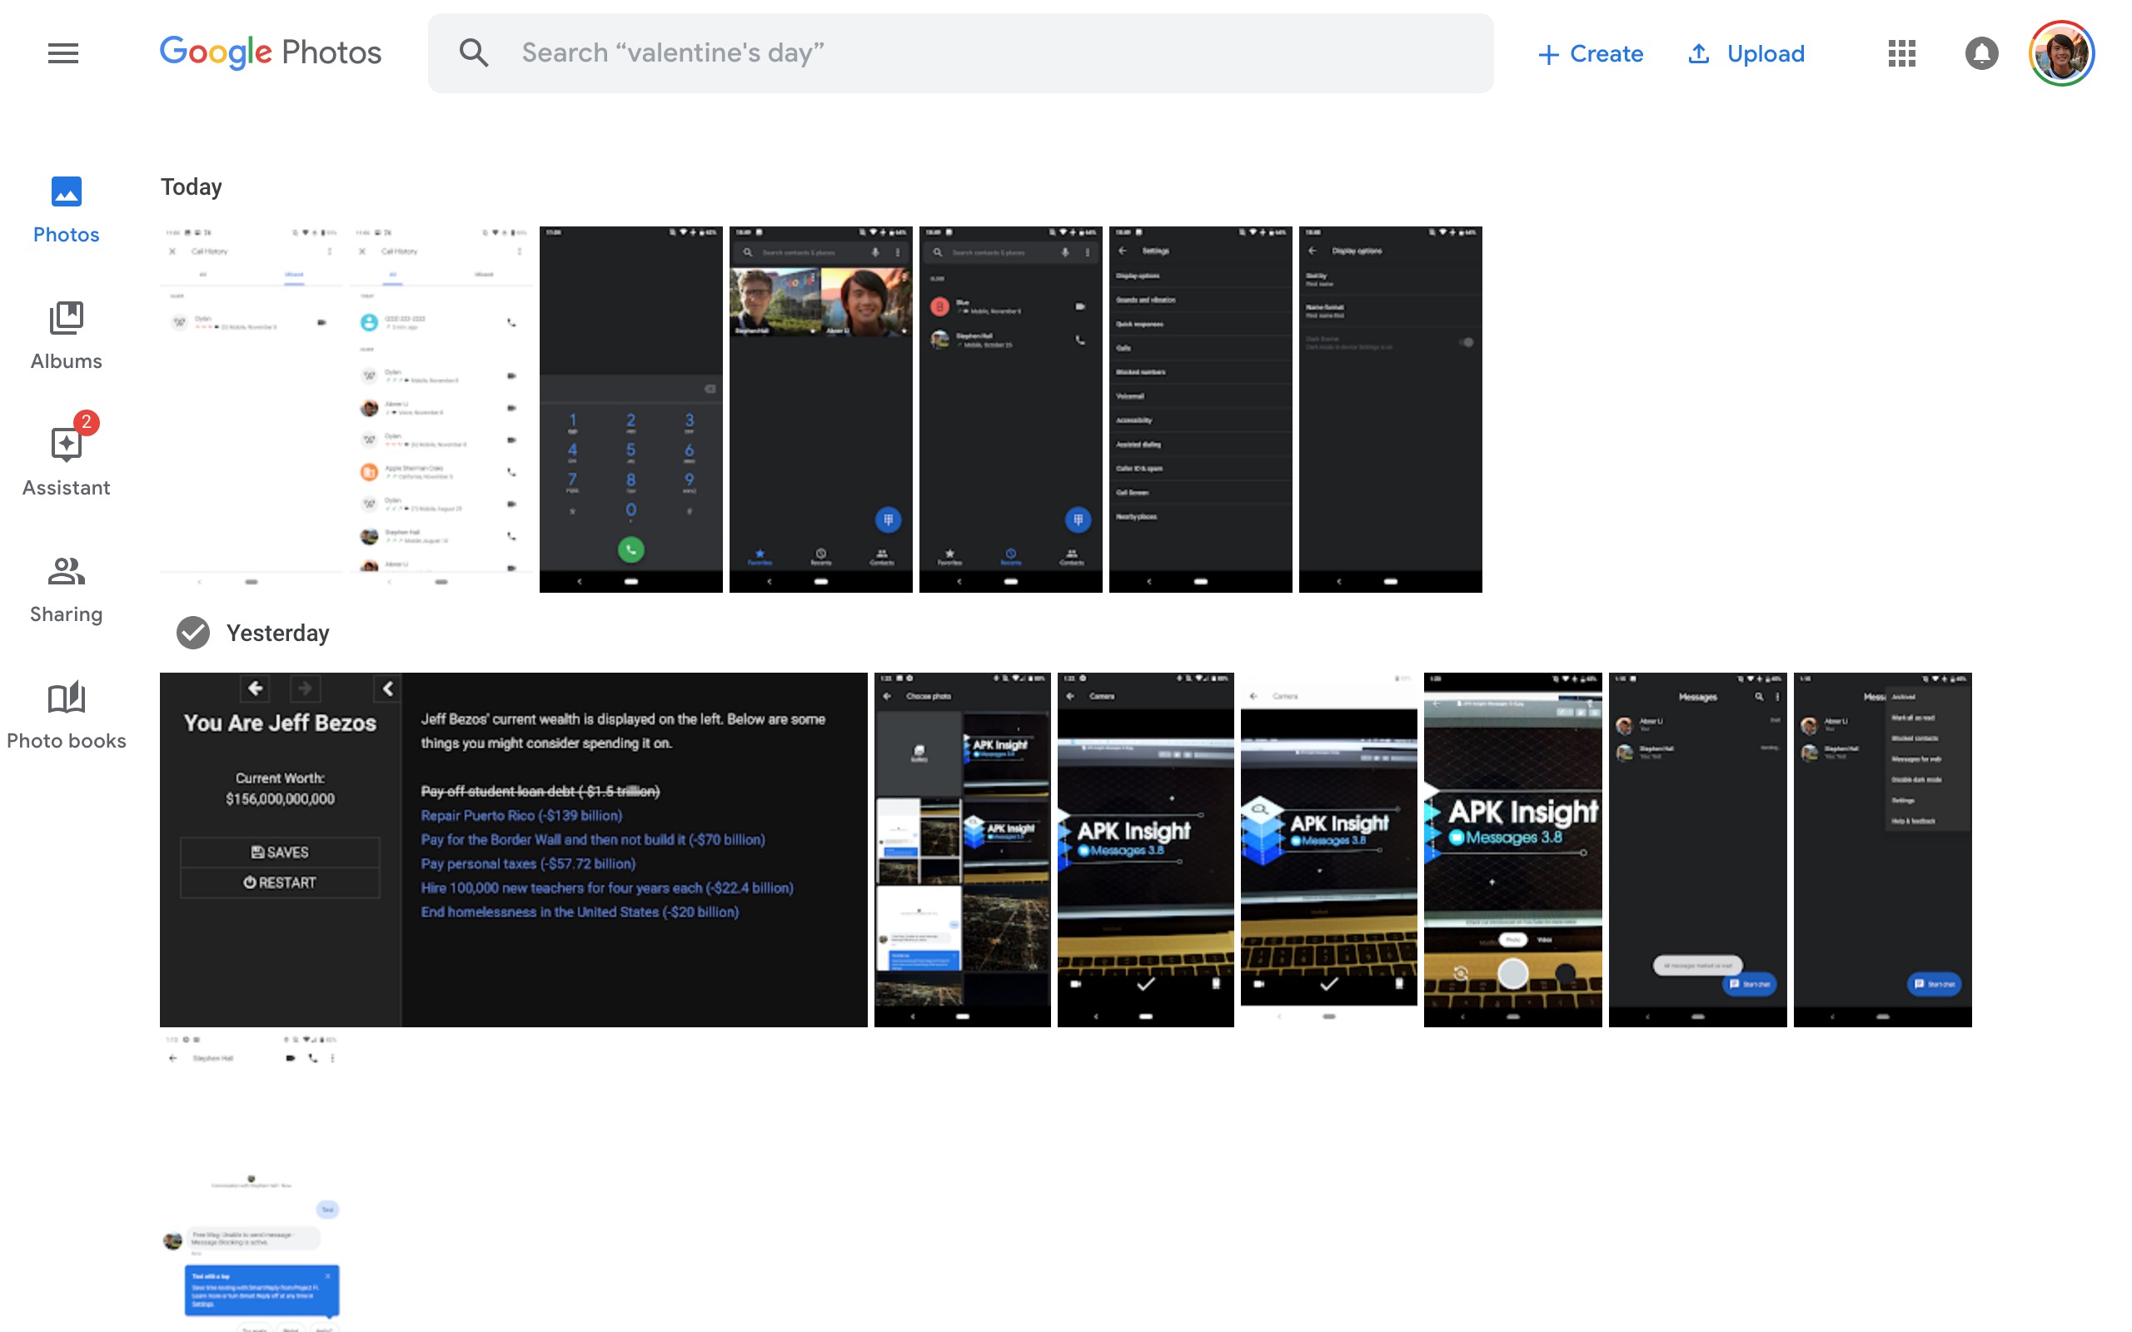Open the Albums tab
Screen dimensions: 2132x1332
pyautogui.click(x=66, y=339)
